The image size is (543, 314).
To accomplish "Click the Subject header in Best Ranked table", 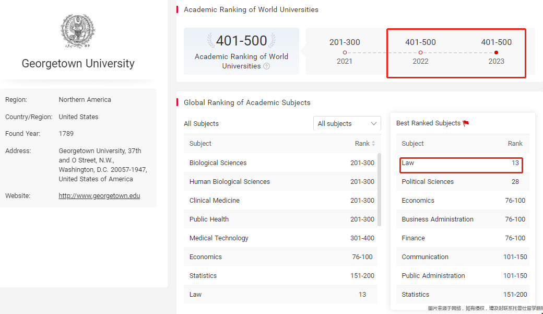I will pos(412,144).
